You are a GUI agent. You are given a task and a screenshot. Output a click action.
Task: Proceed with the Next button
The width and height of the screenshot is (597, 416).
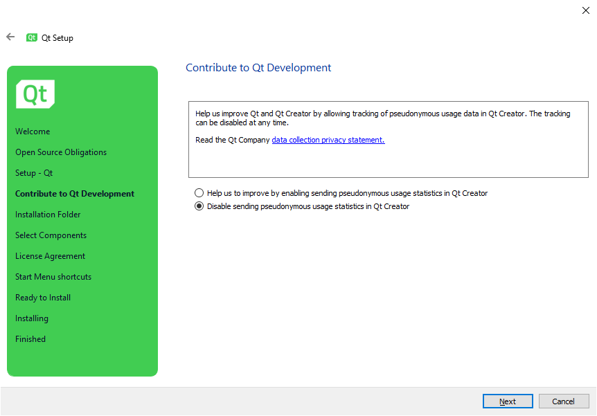tap(508, 401)
